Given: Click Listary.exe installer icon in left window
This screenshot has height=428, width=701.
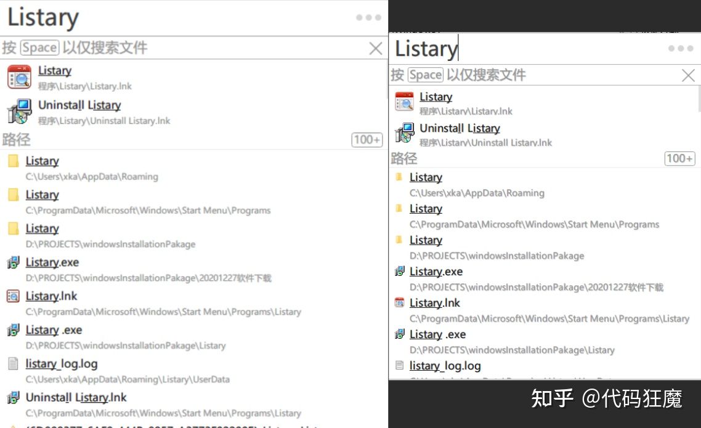Looking at the screenshot, I should (14, 262).
